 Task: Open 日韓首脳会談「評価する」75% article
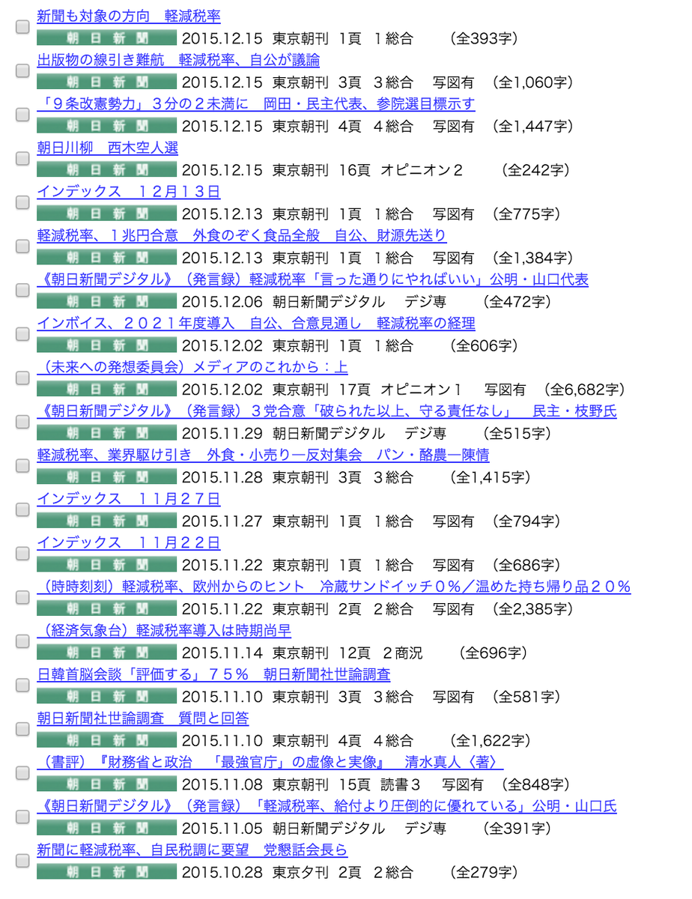(x=213, y=674)
